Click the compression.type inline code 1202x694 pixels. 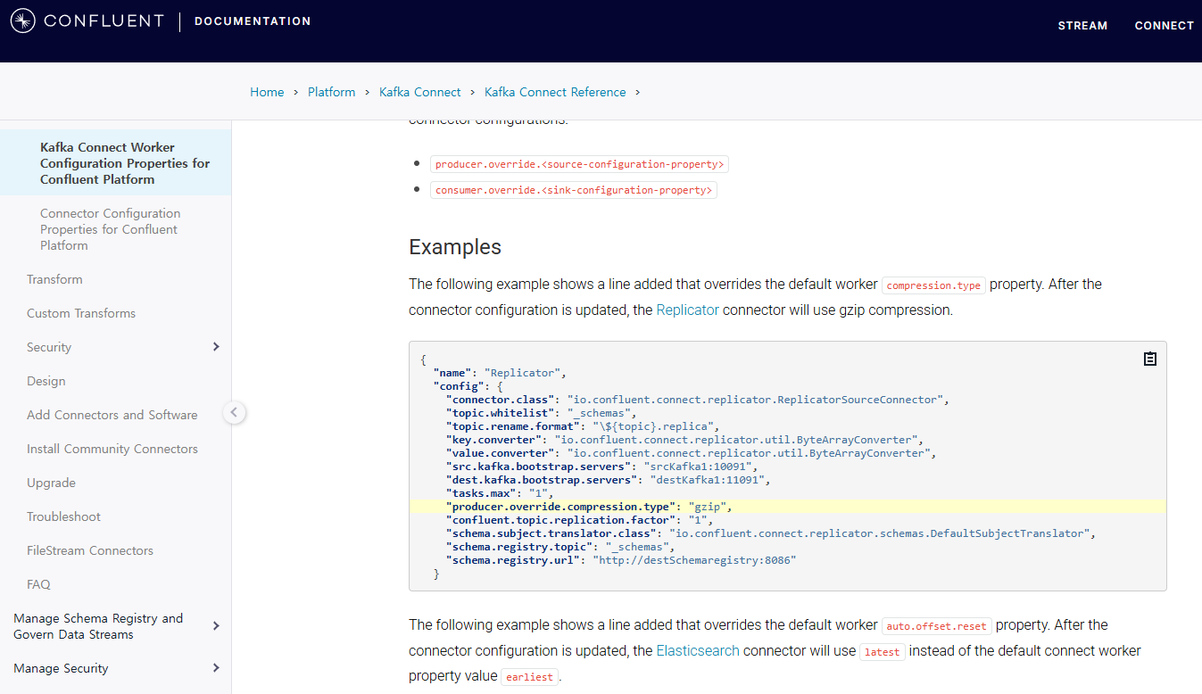click(x=933, y=285)
